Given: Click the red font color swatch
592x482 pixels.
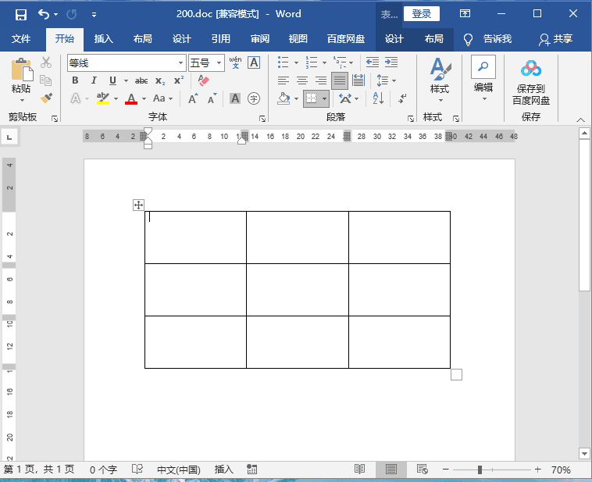Looking at the screenshot, I should tap(130, 98).
